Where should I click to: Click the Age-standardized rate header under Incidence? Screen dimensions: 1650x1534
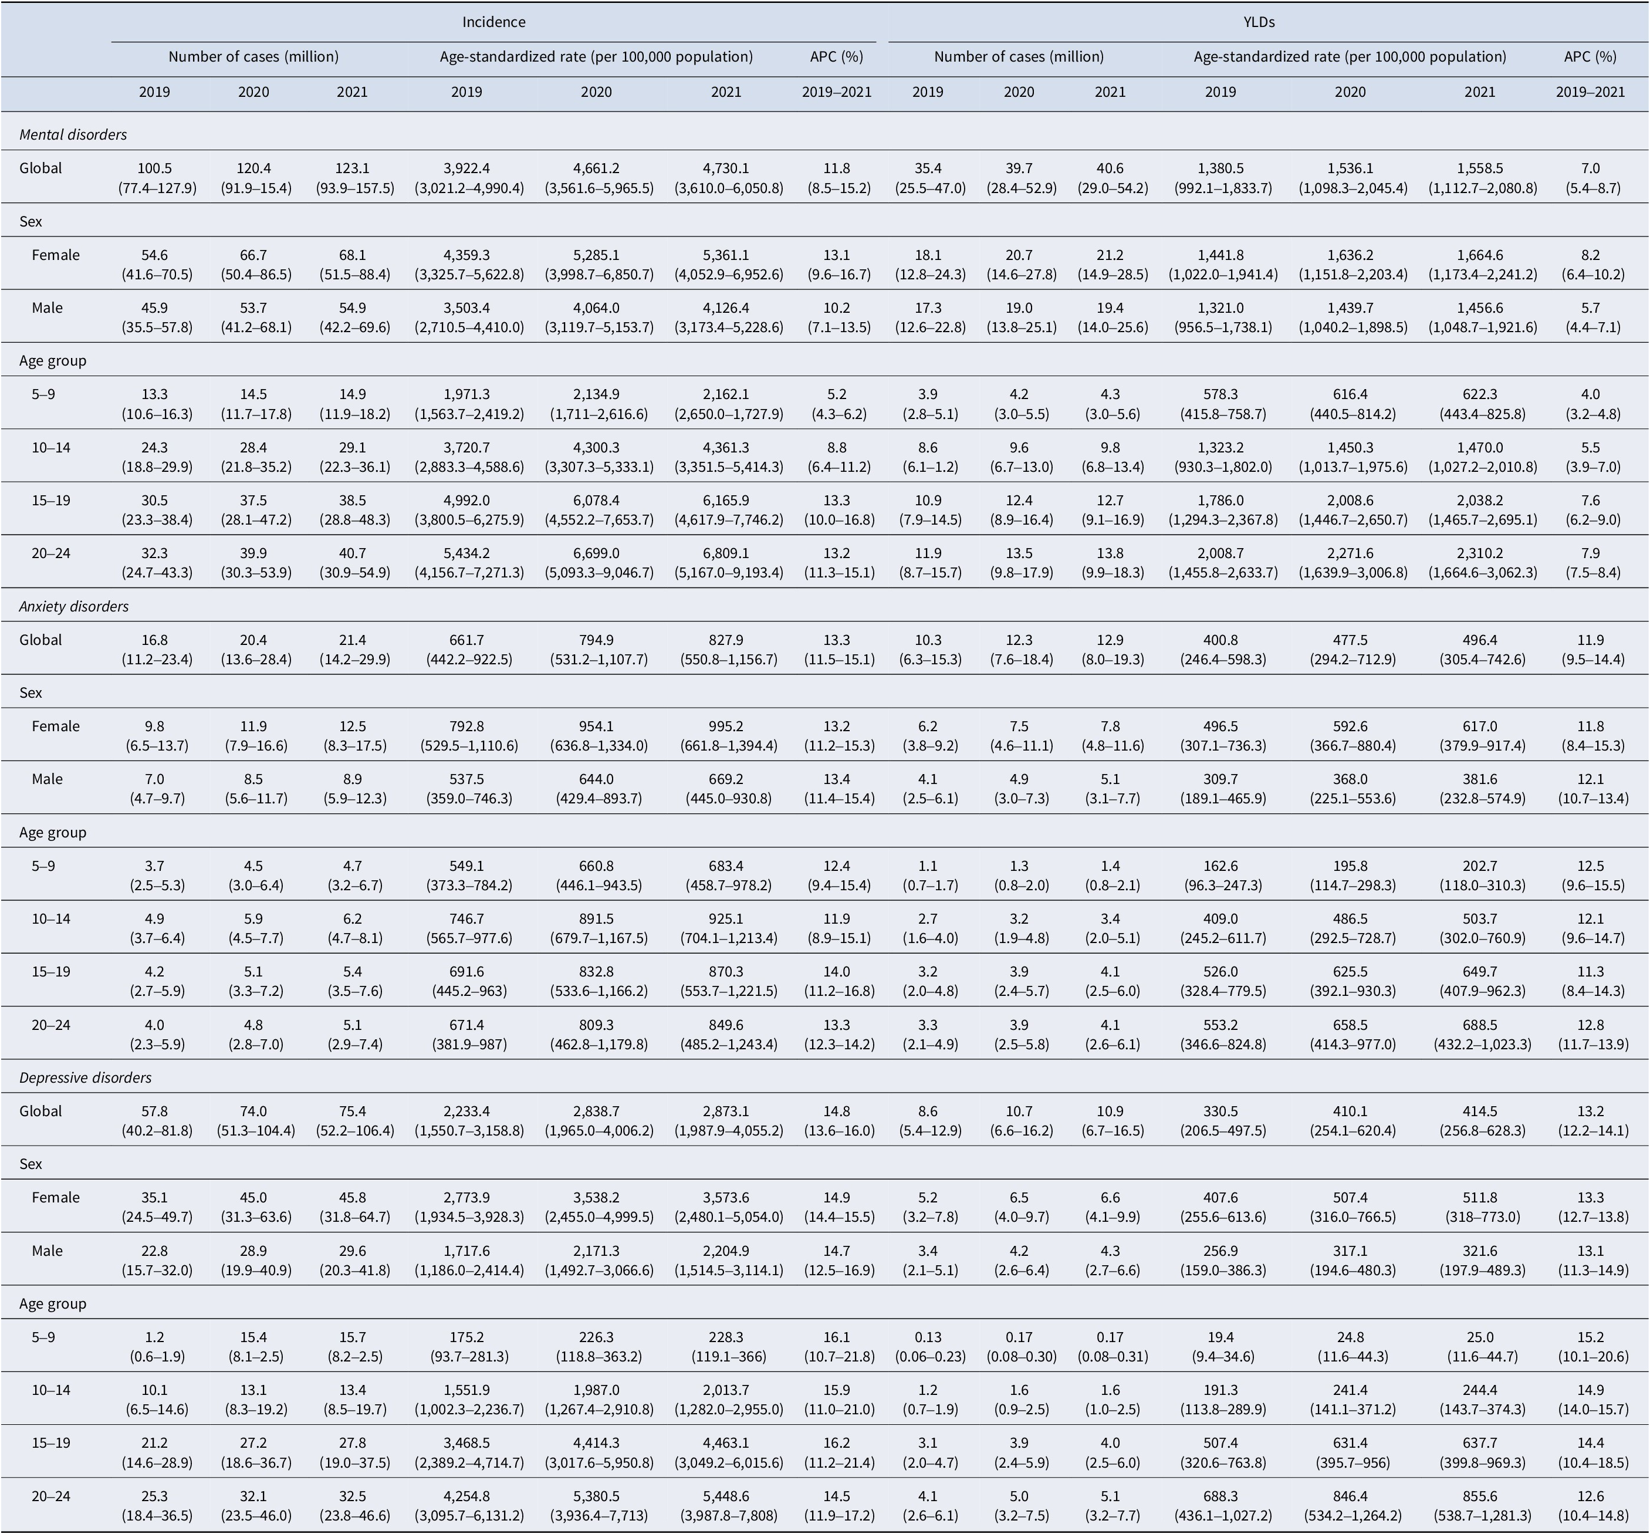596,58
